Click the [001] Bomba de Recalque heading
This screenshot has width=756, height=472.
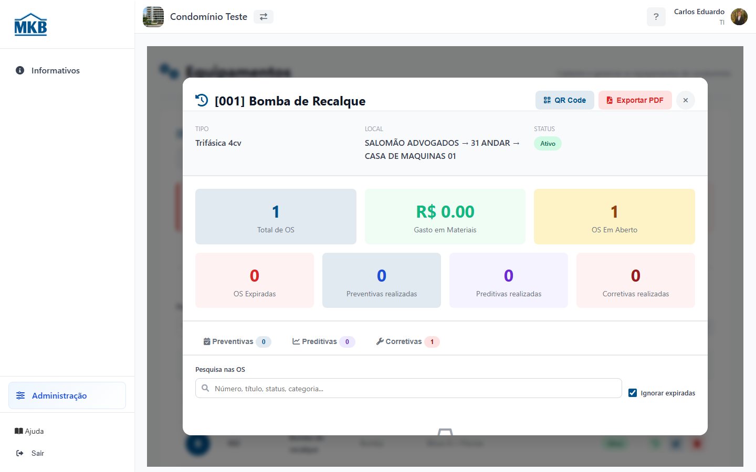[290, 101]
